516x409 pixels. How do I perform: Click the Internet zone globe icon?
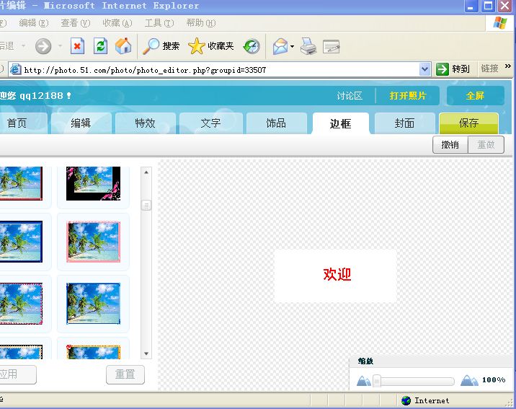[406, 400]
